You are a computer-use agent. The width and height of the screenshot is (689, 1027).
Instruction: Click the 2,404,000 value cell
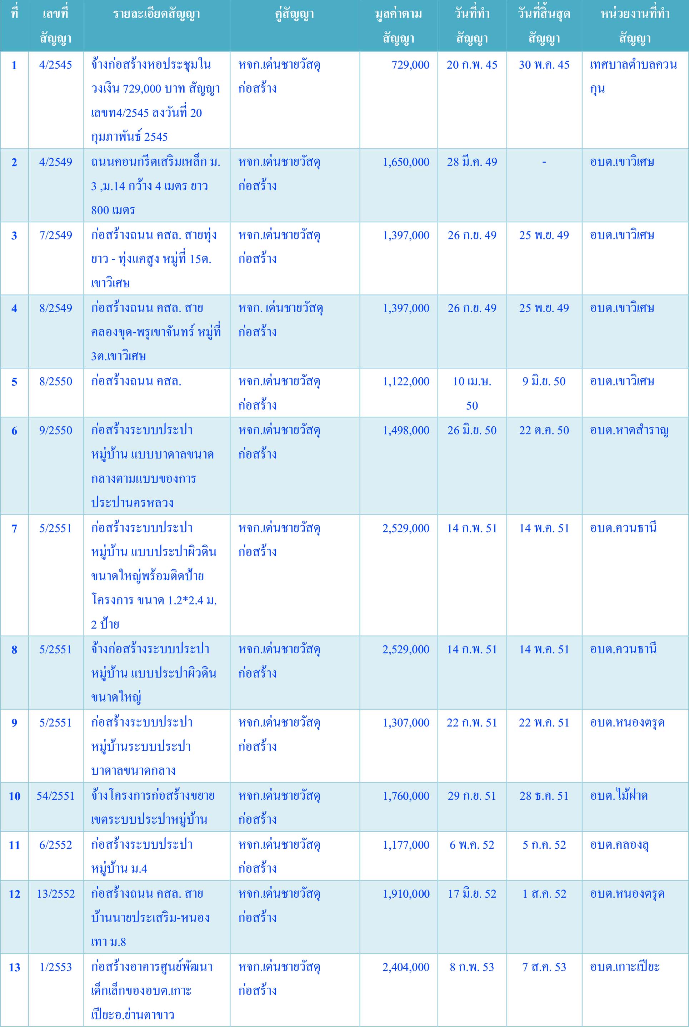pyautogui.click(x=406, y=967)
